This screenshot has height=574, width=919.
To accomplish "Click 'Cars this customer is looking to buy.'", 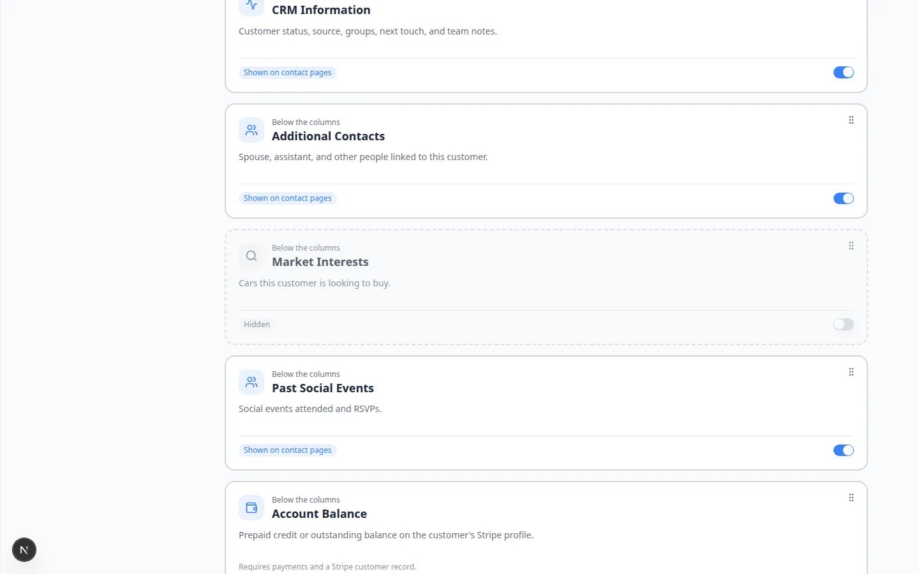I will pos(315,283).
